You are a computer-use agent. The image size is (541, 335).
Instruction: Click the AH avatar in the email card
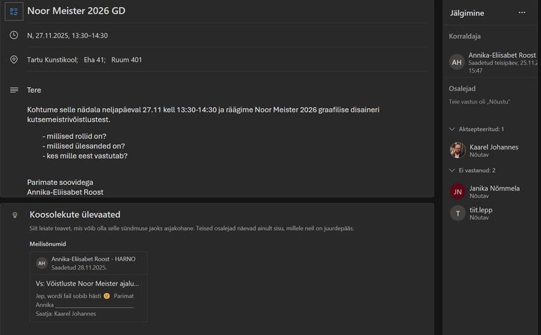(42, 263)
